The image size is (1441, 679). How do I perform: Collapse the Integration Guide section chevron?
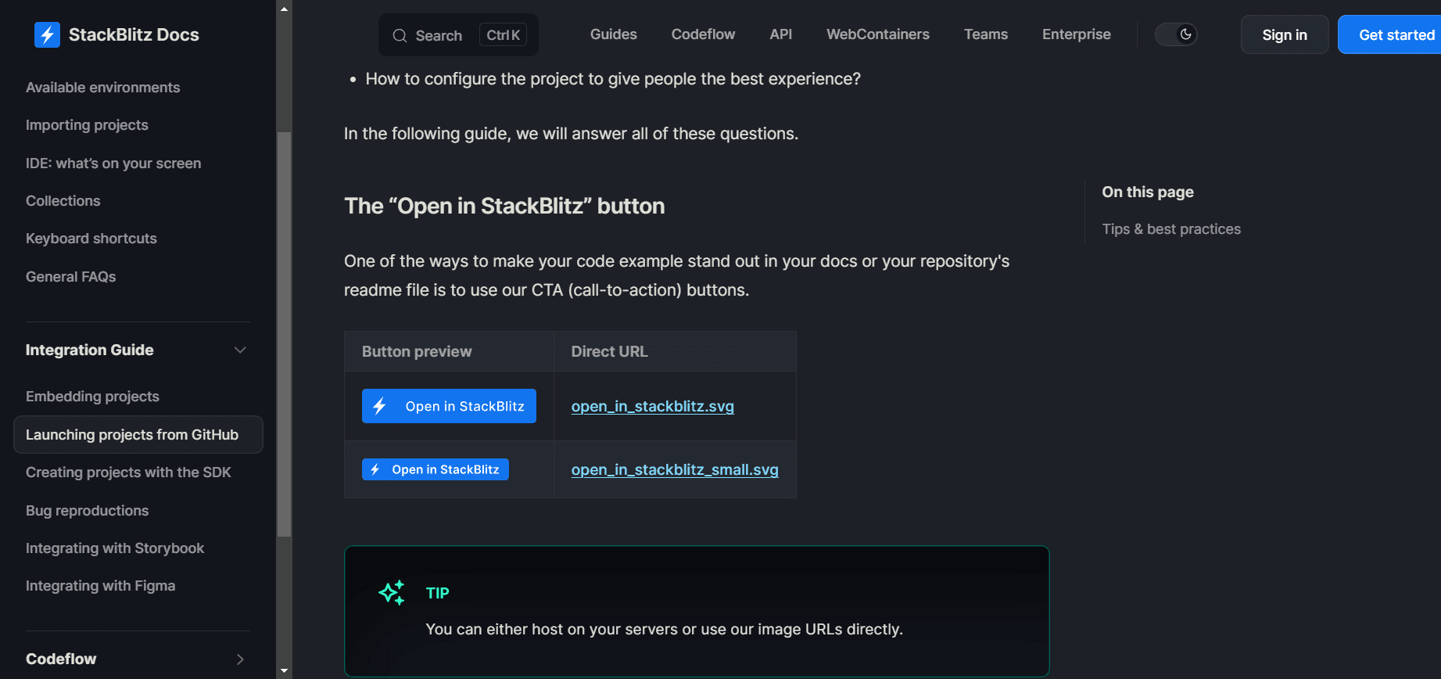coord(240,350)
